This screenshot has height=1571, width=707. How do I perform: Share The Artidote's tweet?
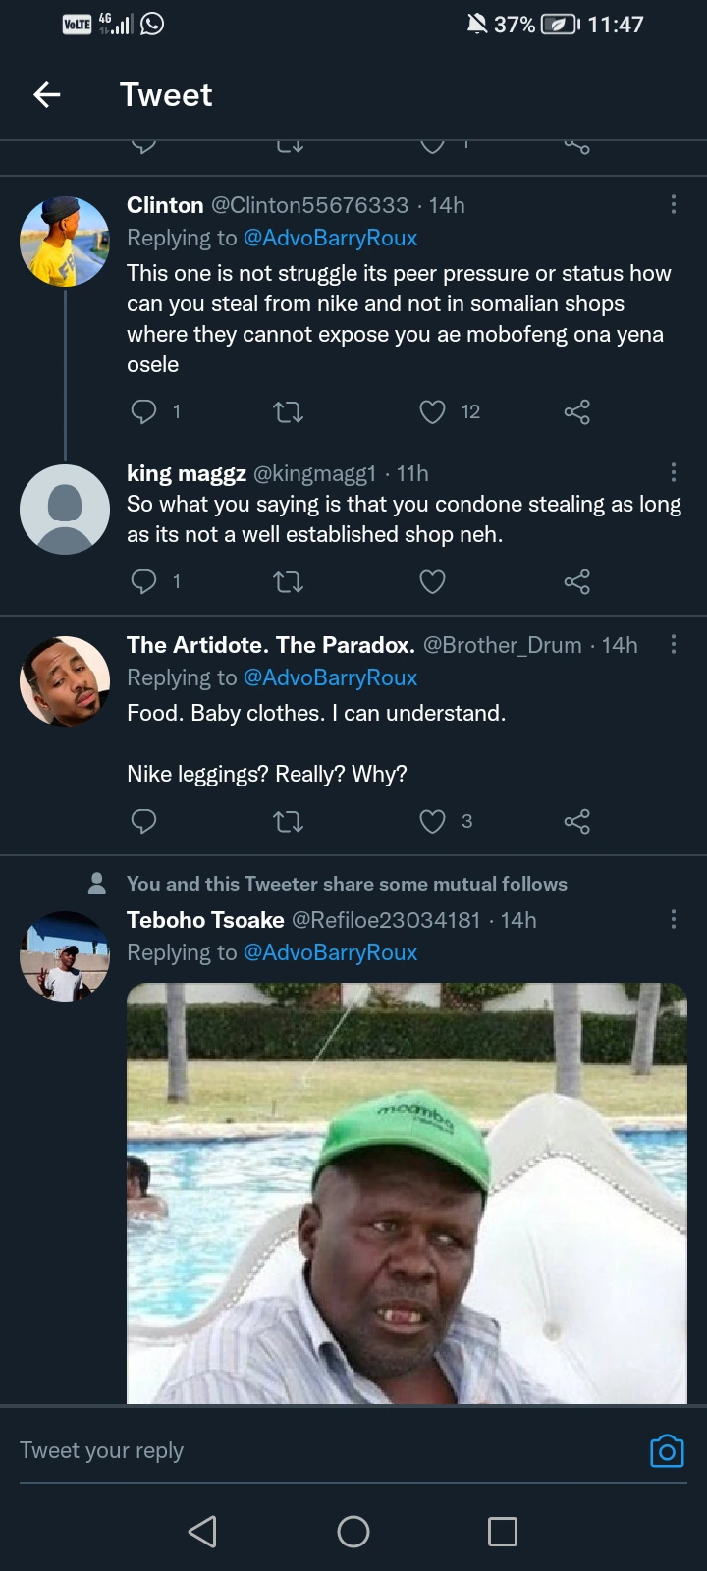click(x=576, y=821)
